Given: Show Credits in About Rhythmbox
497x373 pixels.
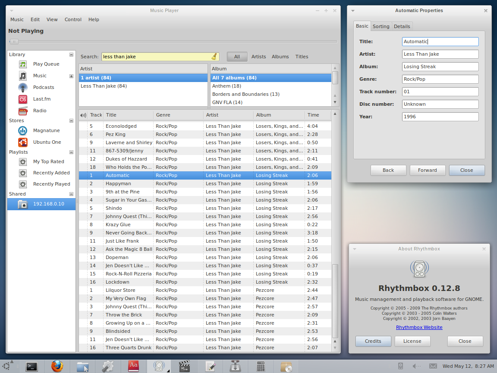Looking at the screenshot, I should [373, 341].
